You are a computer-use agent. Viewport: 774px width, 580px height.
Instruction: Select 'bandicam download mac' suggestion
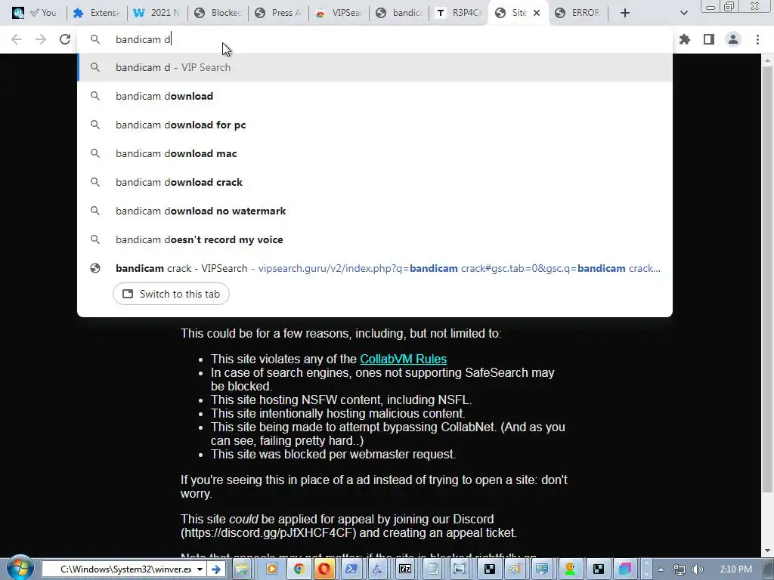point(375,153)
